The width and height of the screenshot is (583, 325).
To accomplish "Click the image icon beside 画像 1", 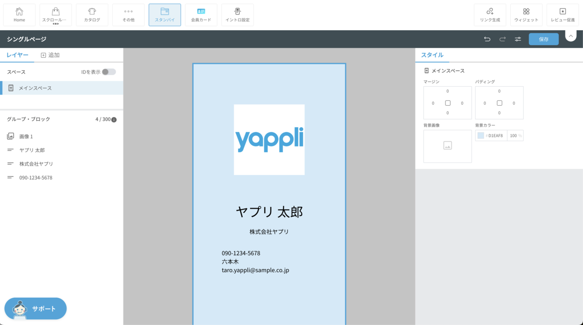I will 11,137.
